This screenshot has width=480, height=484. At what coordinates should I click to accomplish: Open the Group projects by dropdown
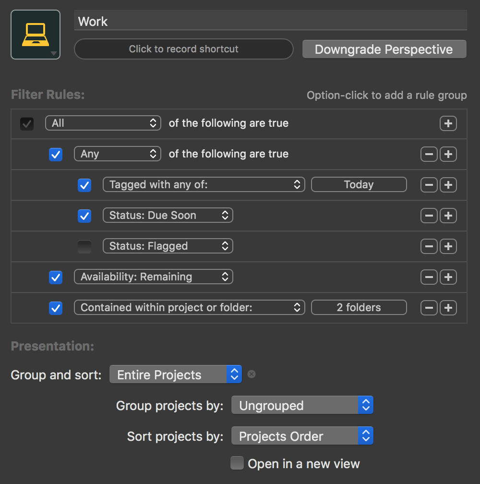coord(302,406)
